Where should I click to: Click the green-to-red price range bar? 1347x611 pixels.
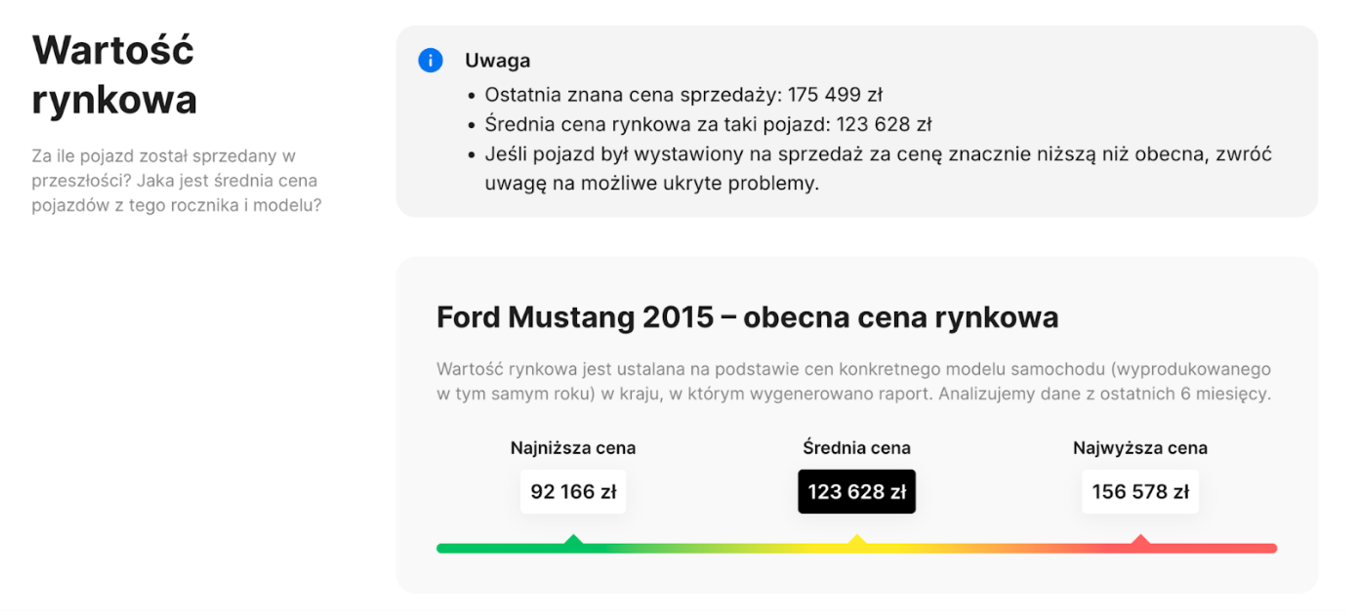click(x=857, y=548)
